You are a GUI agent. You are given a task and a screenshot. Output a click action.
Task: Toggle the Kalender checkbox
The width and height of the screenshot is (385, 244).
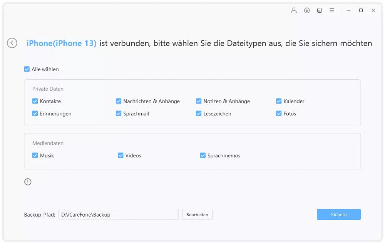tap(278, 101)
